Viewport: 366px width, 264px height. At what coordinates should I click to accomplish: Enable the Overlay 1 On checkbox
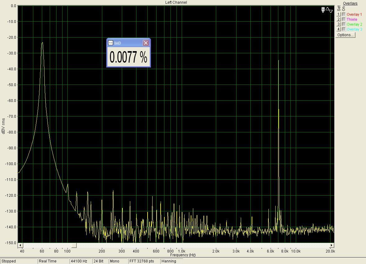click(344, 15)
